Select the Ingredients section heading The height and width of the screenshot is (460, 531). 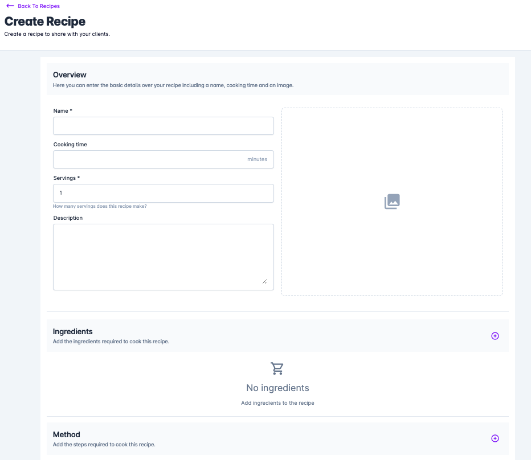72,331
